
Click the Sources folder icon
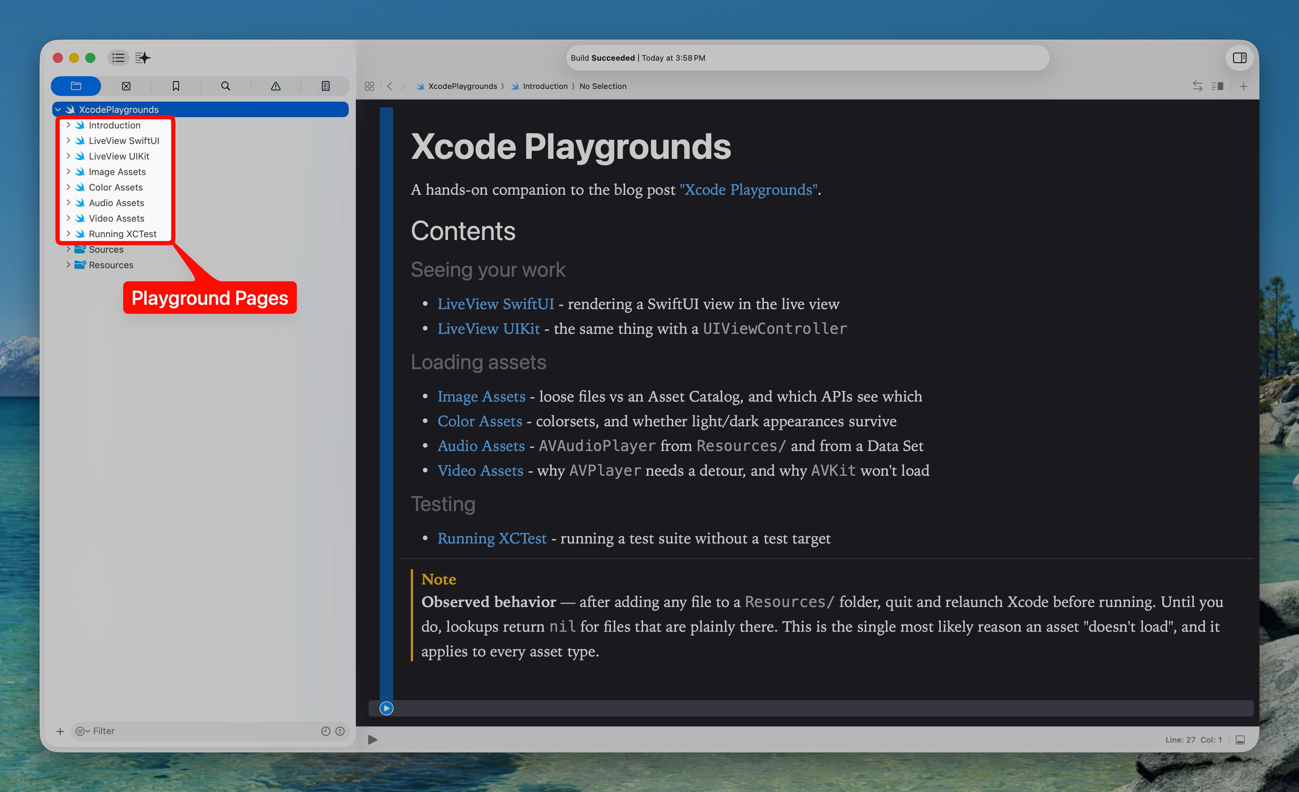80,249
